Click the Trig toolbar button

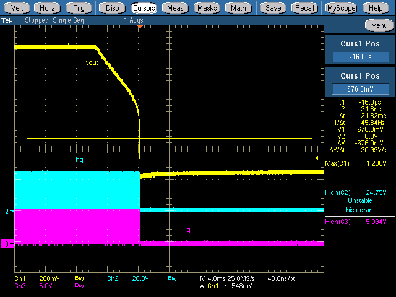pos(79,8)
